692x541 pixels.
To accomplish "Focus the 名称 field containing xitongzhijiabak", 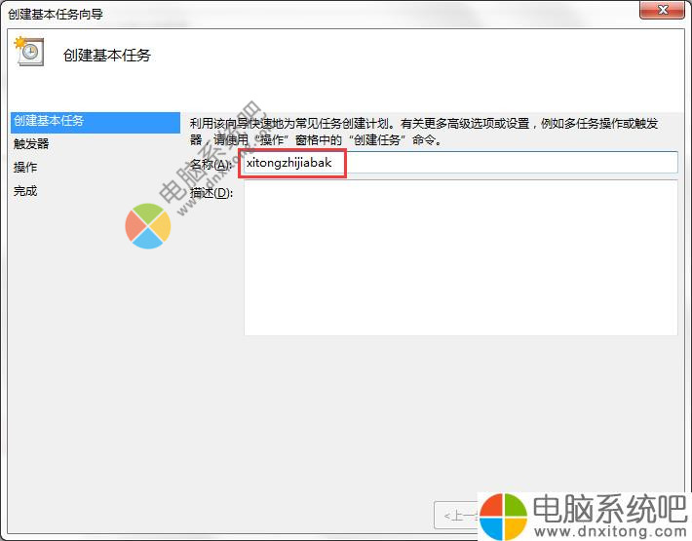I will (x=460, y=163).
